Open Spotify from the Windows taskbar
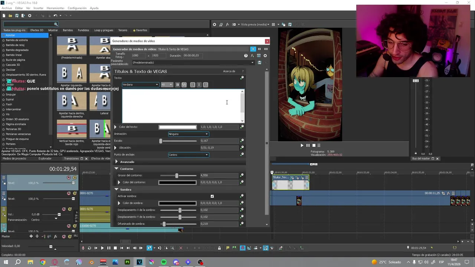This screenshot has height=267, width=475. 164,262
